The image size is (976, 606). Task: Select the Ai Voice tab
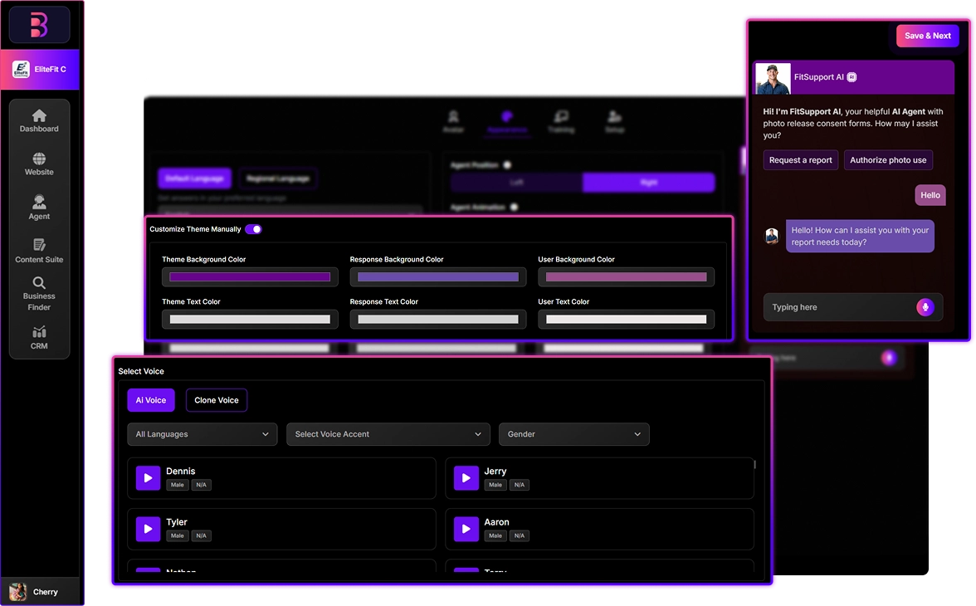(150, 400)
